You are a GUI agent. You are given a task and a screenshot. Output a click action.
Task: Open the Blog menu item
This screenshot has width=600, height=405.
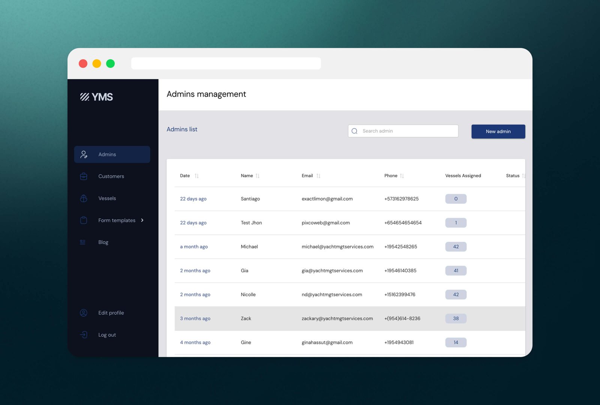coord(103,242)
